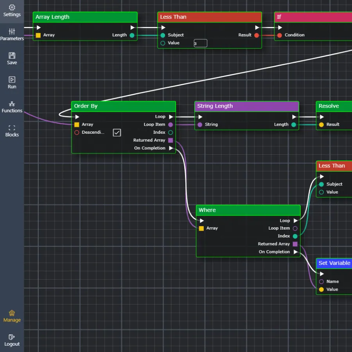Click the execution input arrow of lower Less Than
The width and height of the screenshot is (352, 352).
[x=322, y=176]
